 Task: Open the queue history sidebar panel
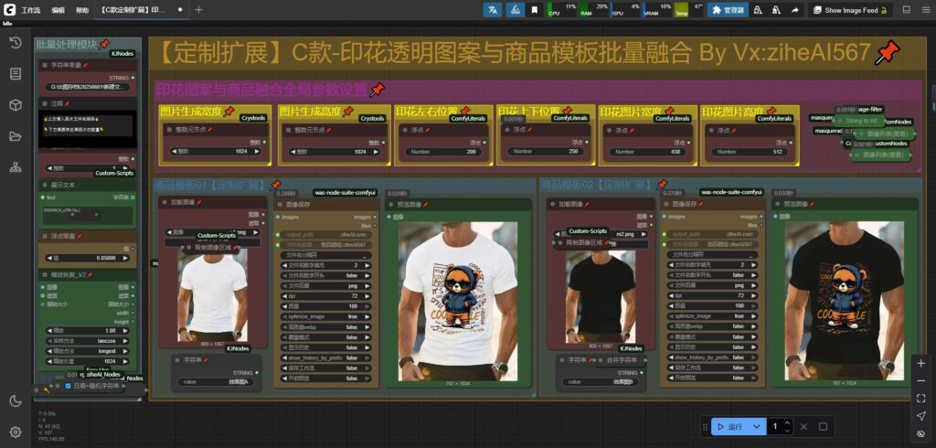coord(16,42)
